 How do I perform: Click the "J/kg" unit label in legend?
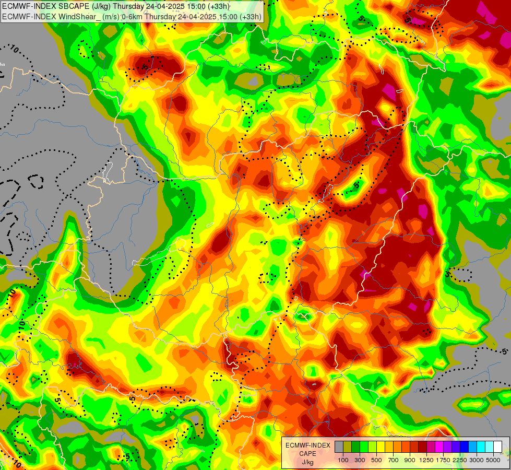click(307, 463)
